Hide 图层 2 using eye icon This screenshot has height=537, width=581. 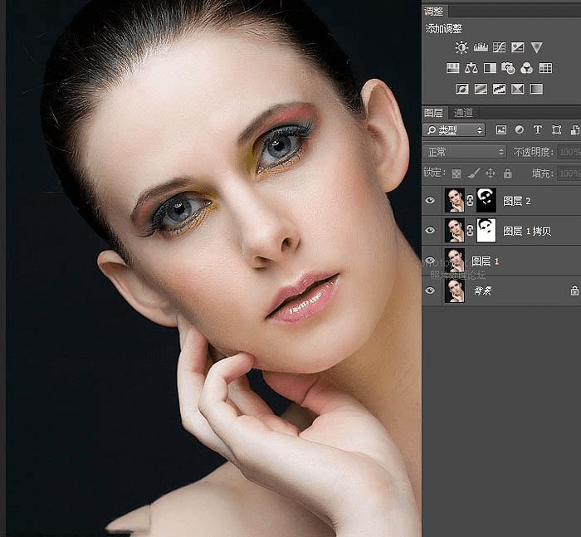430,200
